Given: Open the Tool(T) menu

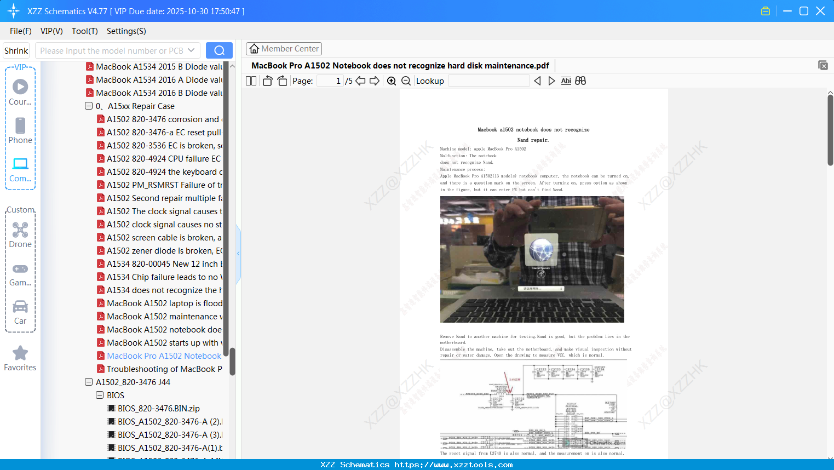Looking at the screenshot, I should pos(85,31).
